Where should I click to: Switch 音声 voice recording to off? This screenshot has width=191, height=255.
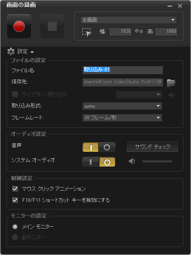(x=107, y=147)
